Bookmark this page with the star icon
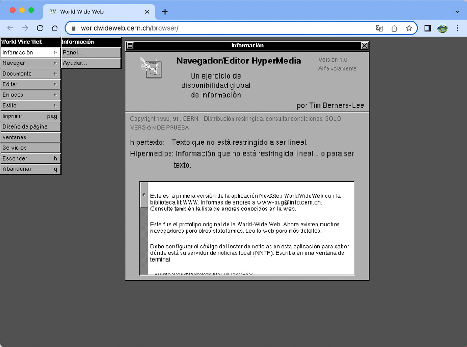Image resolution: width=467 pixels, height=347 pixels. click(409, 28)
